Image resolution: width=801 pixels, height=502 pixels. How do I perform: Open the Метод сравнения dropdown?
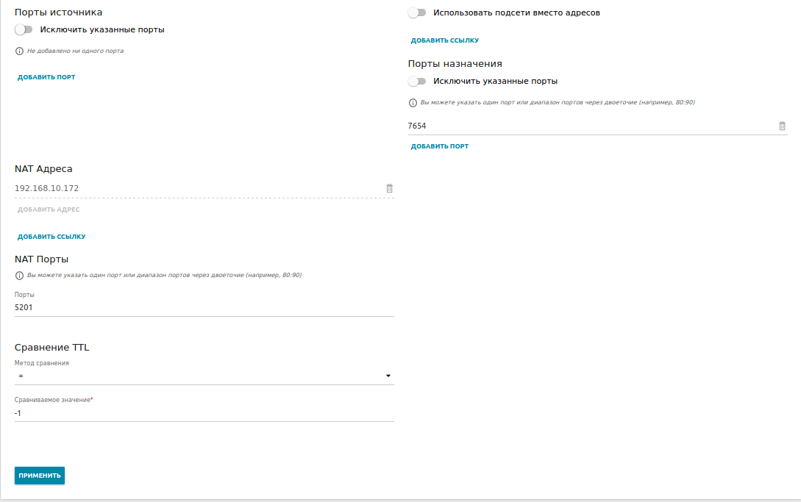pyautogui.click(x=199, y=376)
